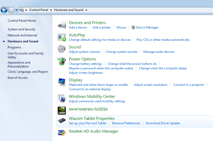The image size is (213, 141).
Task: Open AutoPlay heading
Action: [77, 35]
